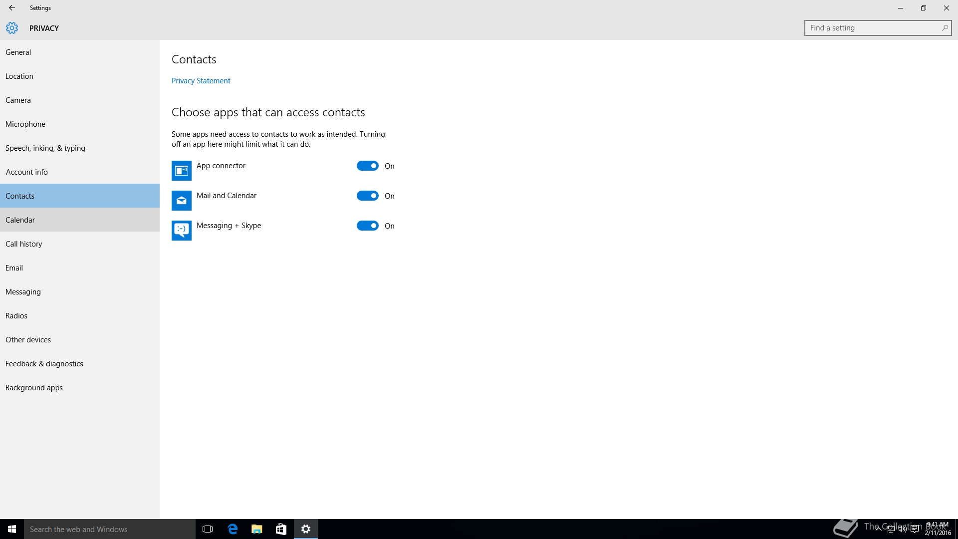Click the App connector app icon
Screen dimensions: 958x539
coord(181,171)
